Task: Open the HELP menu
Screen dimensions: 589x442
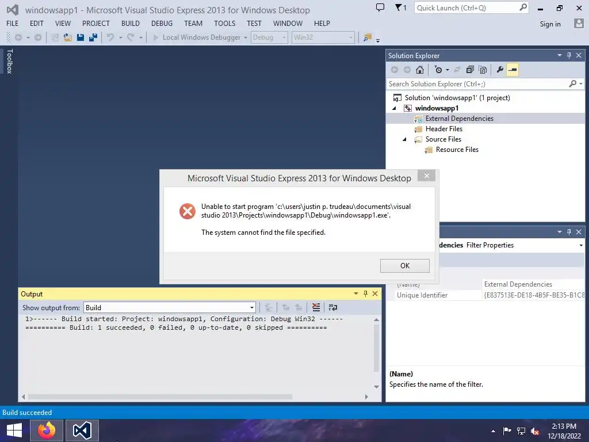Action: tap(322, 23)
